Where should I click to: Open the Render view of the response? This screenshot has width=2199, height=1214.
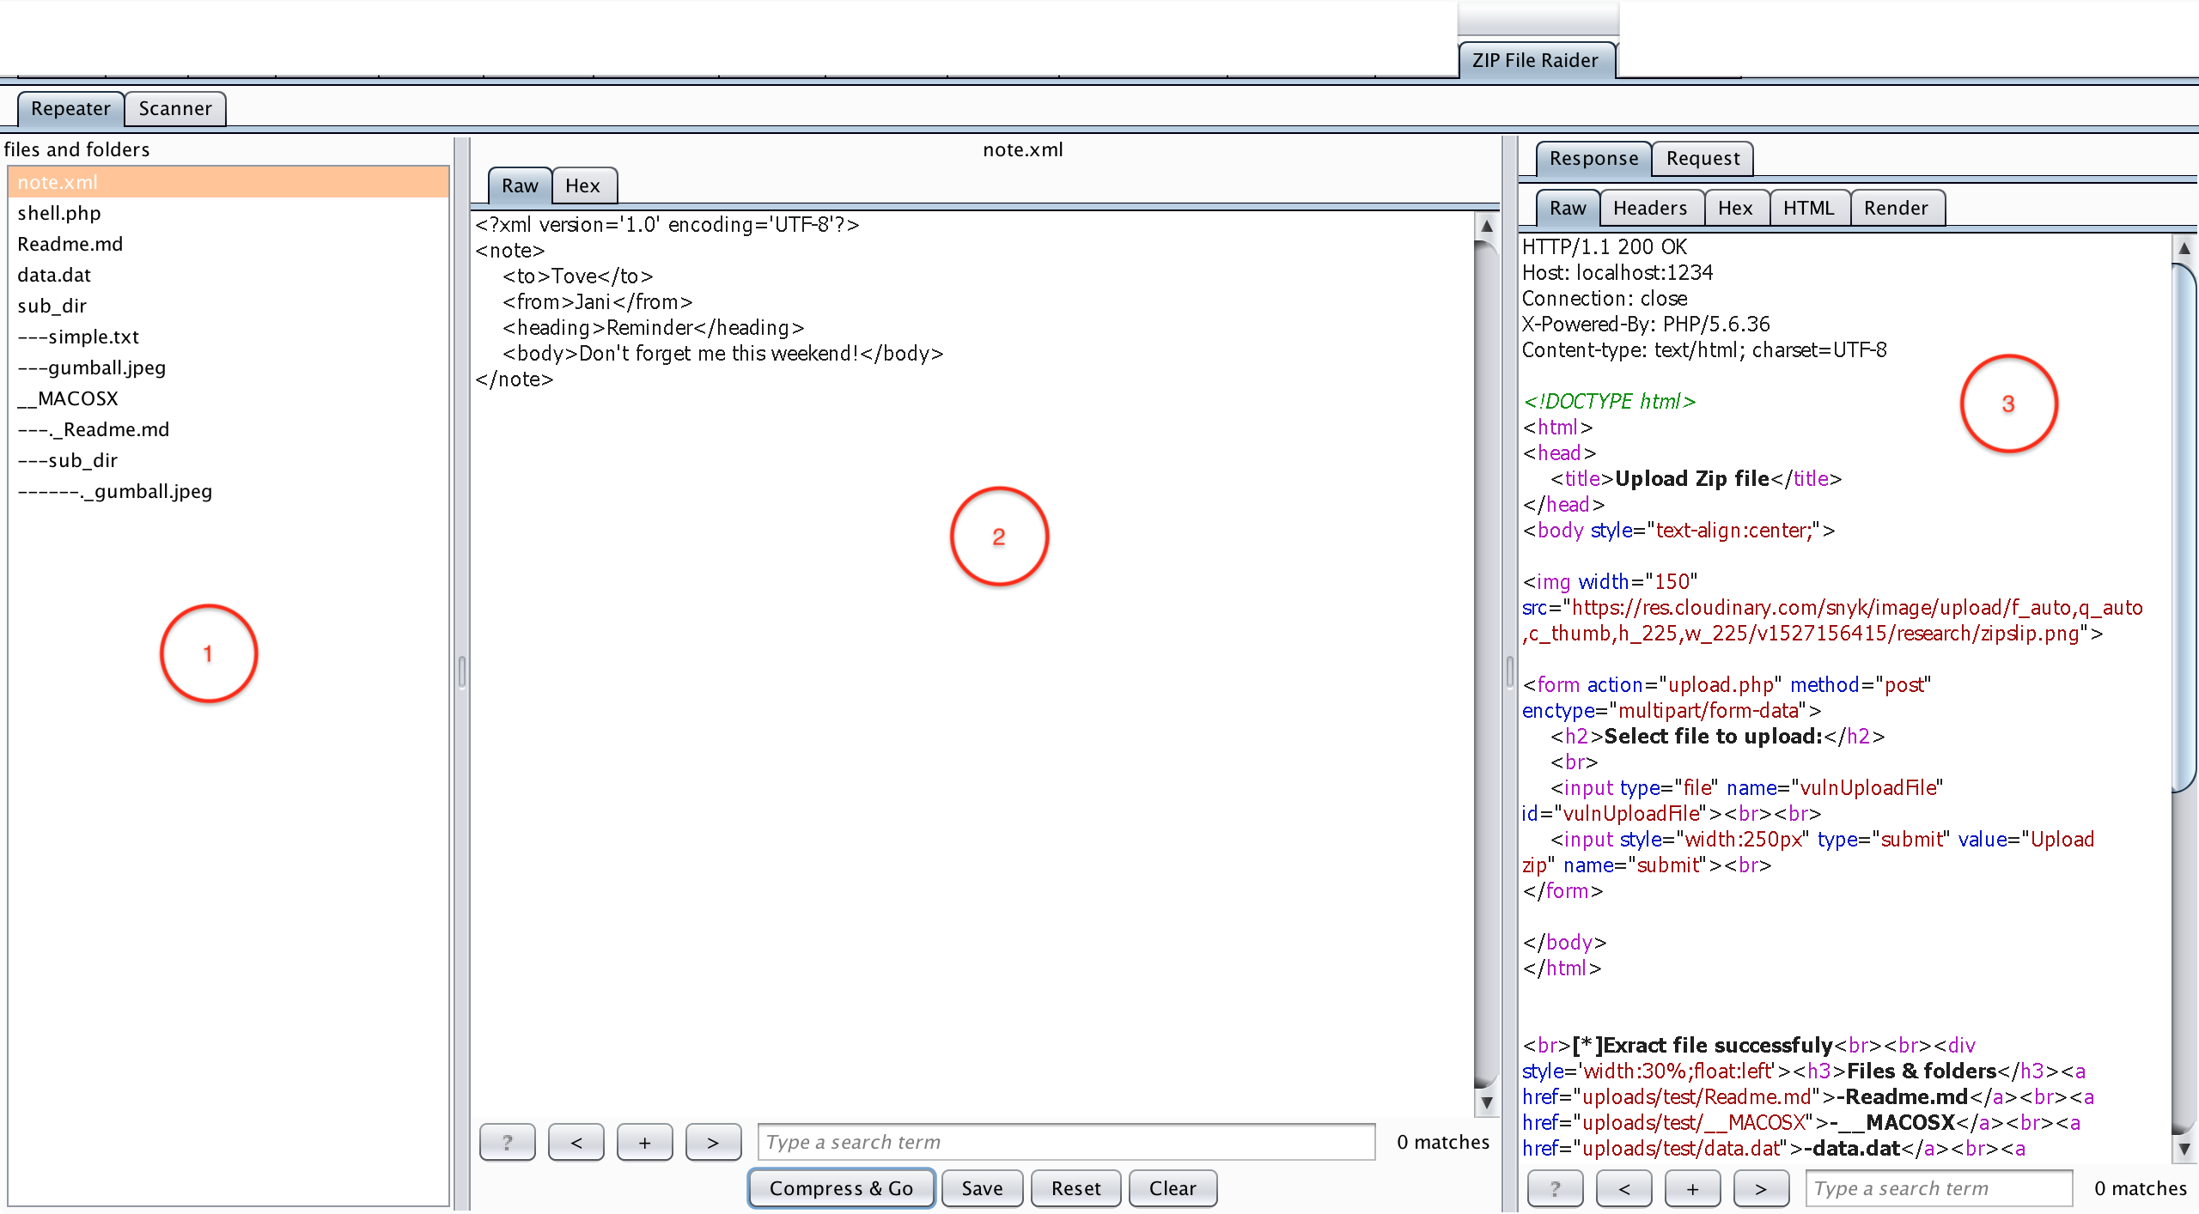pos(1896,208)
